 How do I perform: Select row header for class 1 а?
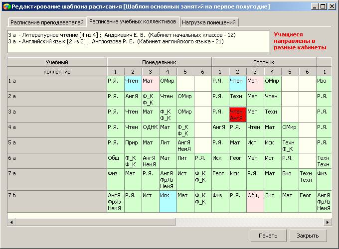[57, 84]
